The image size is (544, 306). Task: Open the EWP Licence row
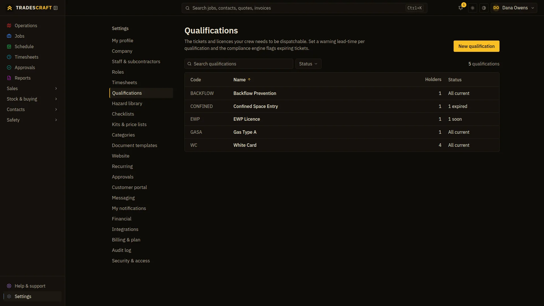click(342, 119)
